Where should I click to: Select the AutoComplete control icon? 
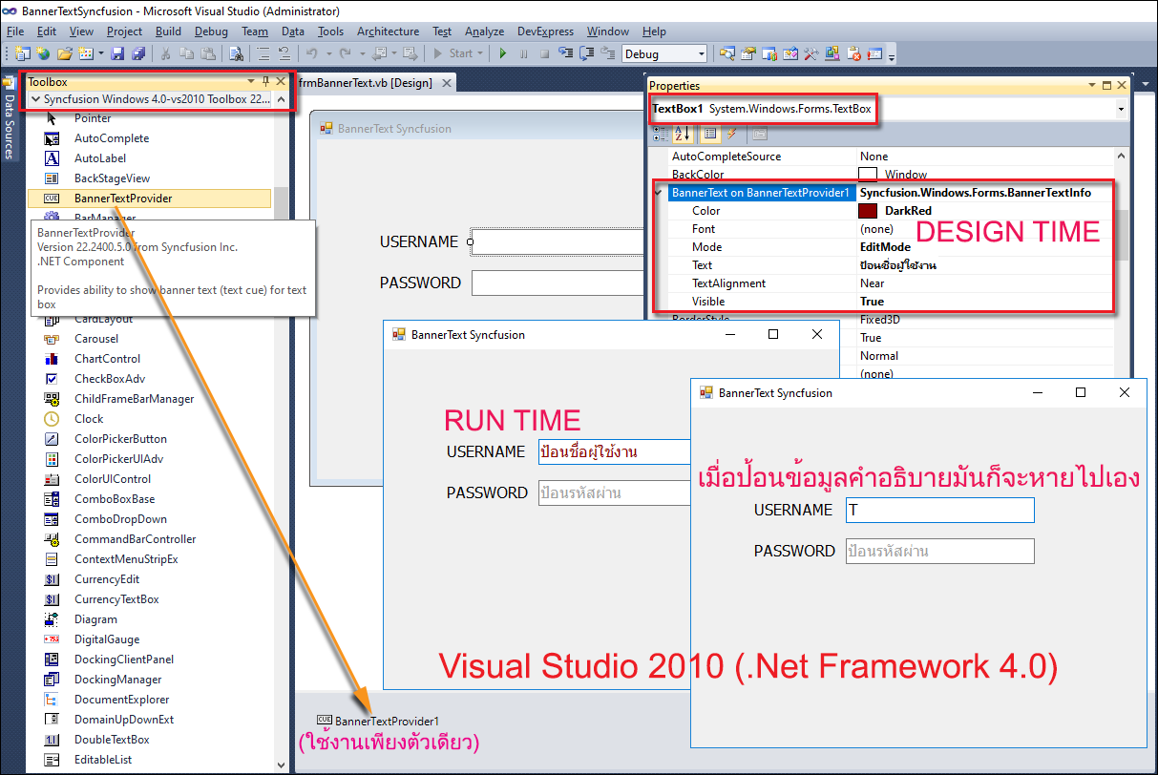click(53, 138)
